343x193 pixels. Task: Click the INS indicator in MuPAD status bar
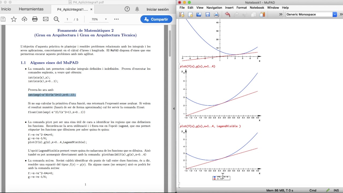pyautogui.click(x=336, y=190)
